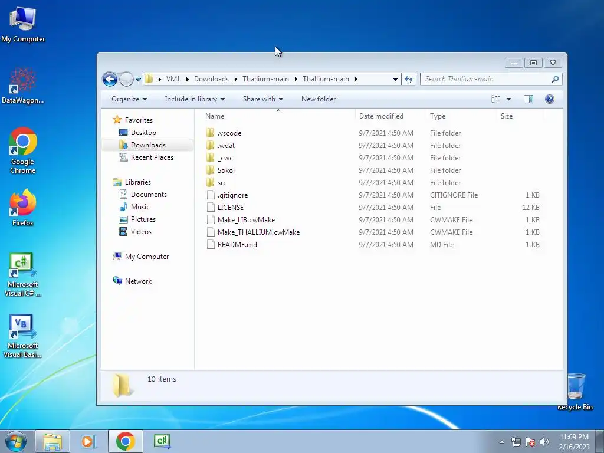The image size is (604, 453).
Task: Select the Make_LIB.cwMake file icon
Action: (211, 219)
